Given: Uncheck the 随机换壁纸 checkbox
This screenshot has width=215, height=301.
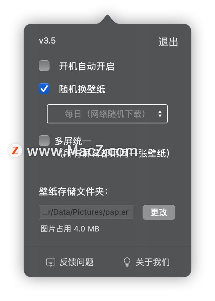Looking at the screenshot, I should point(44,89).
